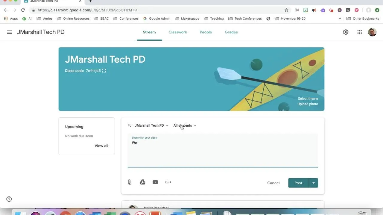The image size is (383, 215).
Task: Display class code in full screen
Action: tap(104, 71)
